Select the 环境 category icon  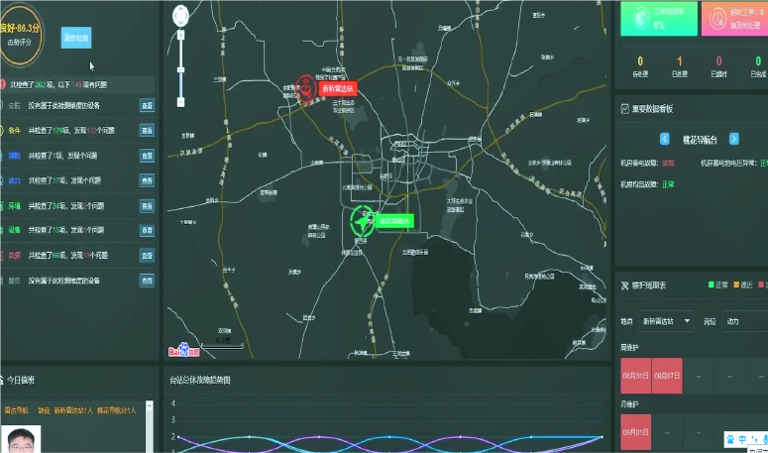click(14, 205)
